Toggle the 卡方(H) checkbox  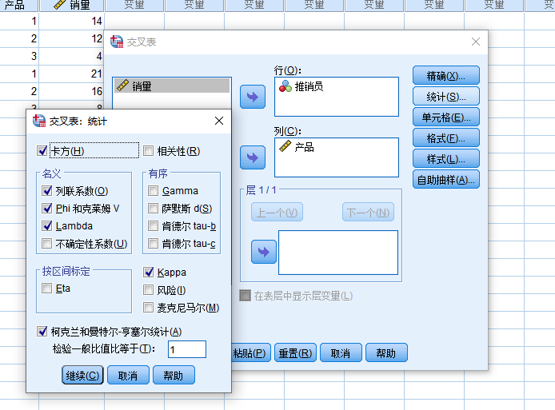(42, 151)
